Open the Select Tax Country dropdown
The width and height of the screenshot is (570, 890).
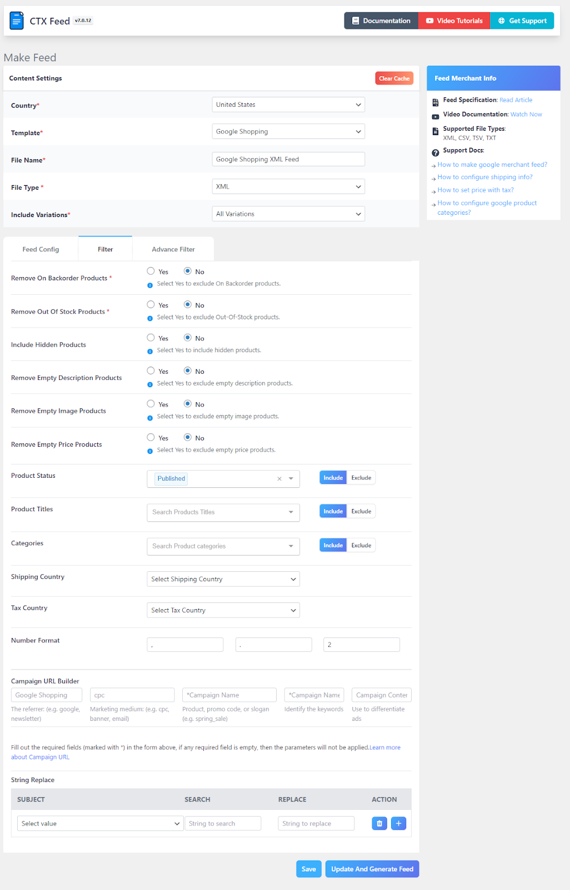point(223,610)
